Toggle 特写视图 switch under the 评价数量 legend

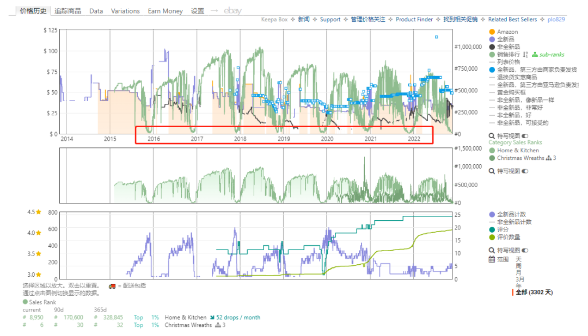pyautogui.click(x=525, y=250)
